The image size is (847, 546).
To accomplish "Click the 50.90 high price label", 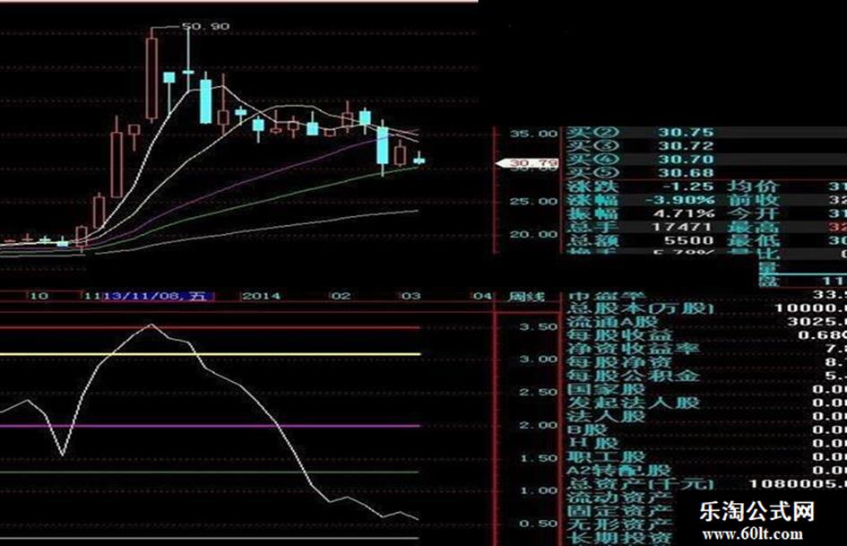I will click(205, 26).
